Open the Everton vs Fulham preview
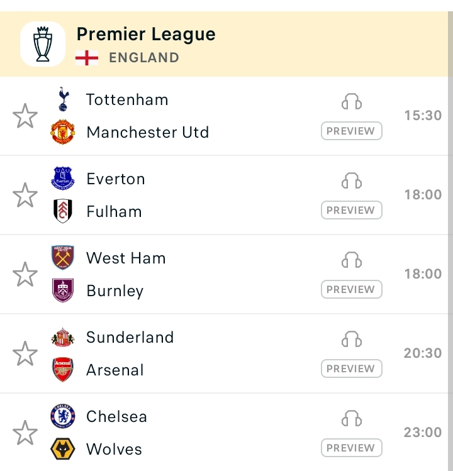Image resolution: width=453 pixels, height=471 pixels. 351,211
